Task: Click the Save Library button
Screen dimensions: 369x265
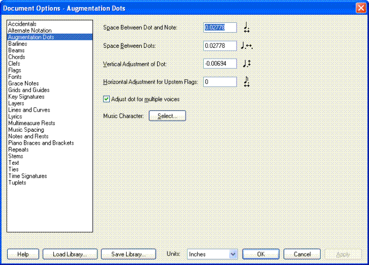Action: [128, 254]
